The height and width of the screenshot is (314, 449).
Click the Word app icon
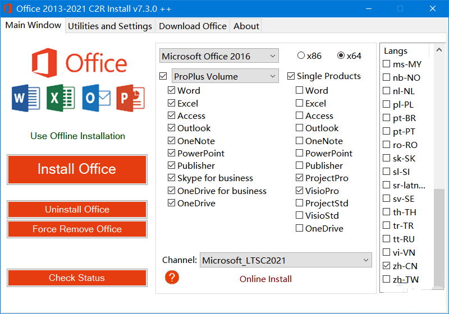(26, 98)
